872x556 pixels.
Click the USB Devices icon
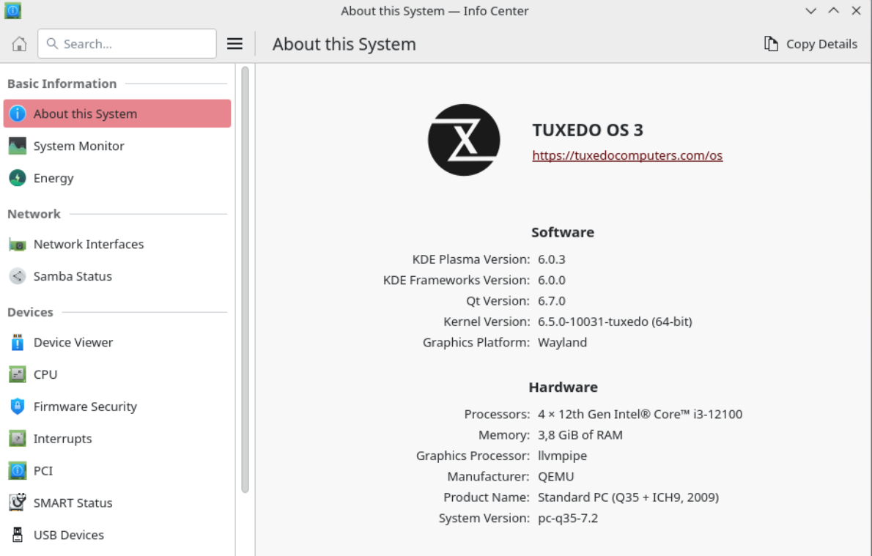18,535
